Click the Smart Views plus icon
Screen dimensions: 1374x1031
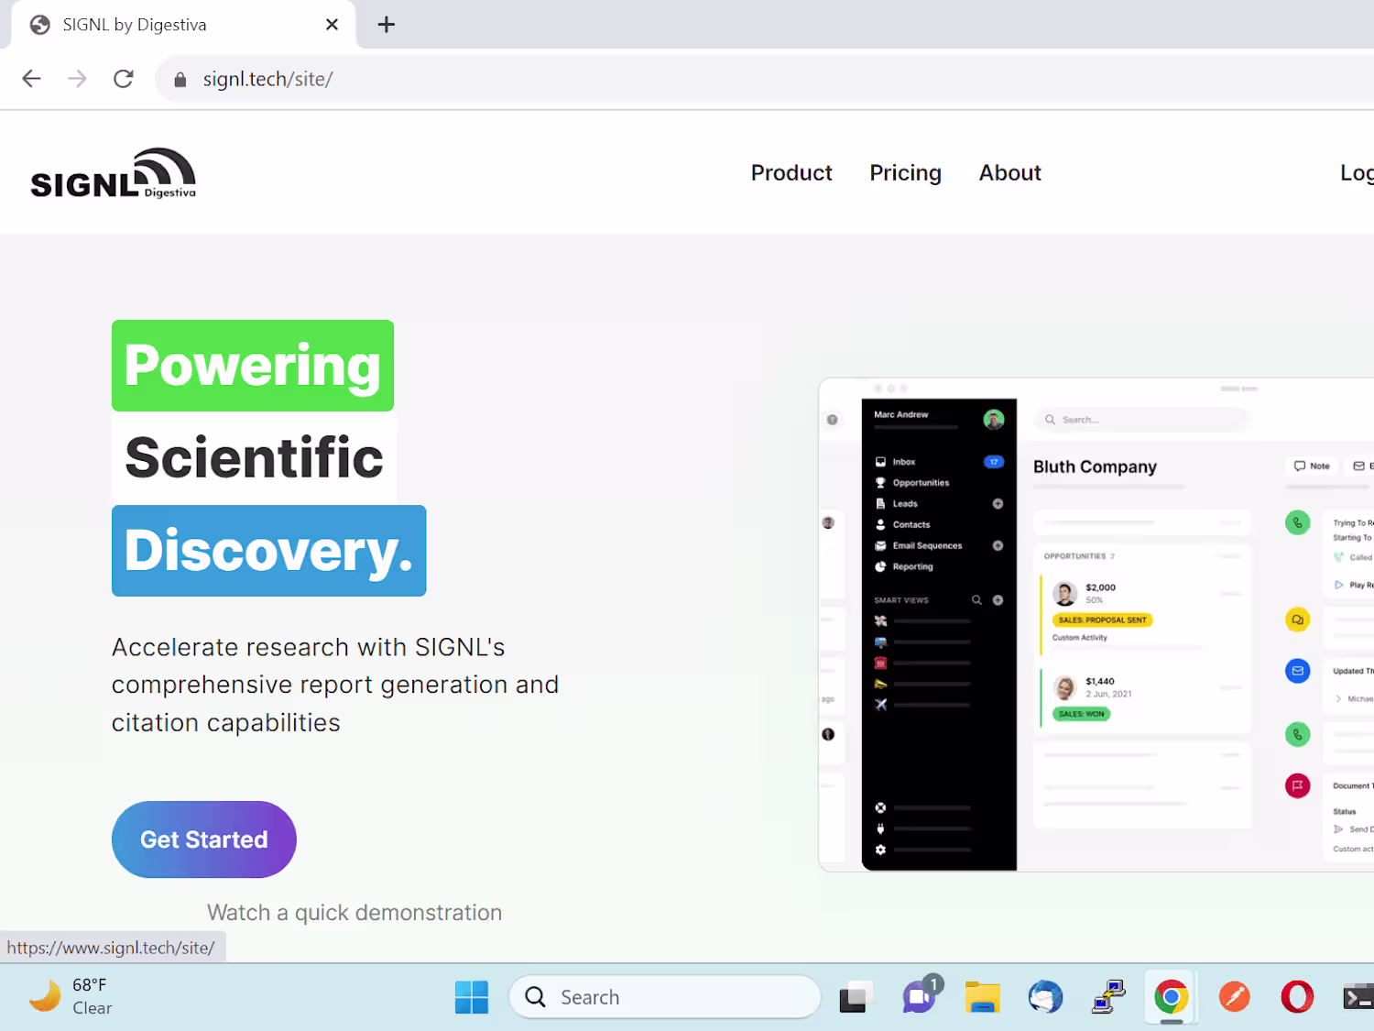(x=998, y=600)
